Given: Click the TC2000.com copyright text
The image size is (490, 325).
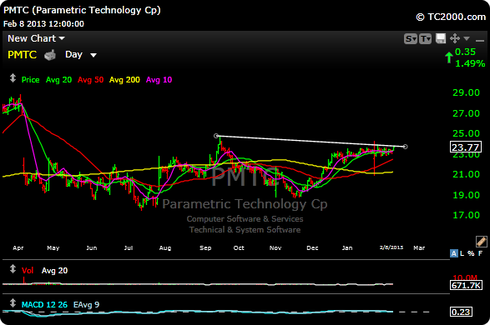Looking at the screenshot, I should click(x=451, y=17).
